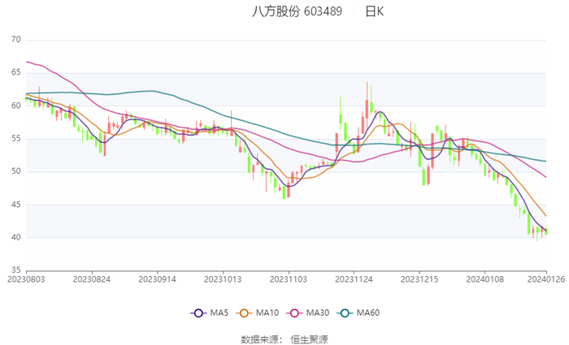Click the 35 price axis label
Viewport: 569px width, 345px height.
(15, 270)
